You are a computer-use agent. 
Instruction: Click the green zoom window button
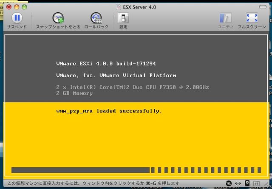pos(24,7)
